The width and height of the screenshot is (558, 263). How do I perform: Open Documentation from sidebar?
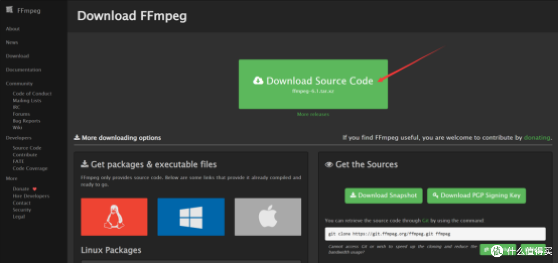point(23,70)
